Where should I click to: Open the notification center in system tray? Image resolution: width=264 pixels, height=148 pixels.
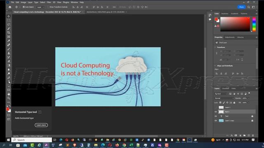coord(253,140)
